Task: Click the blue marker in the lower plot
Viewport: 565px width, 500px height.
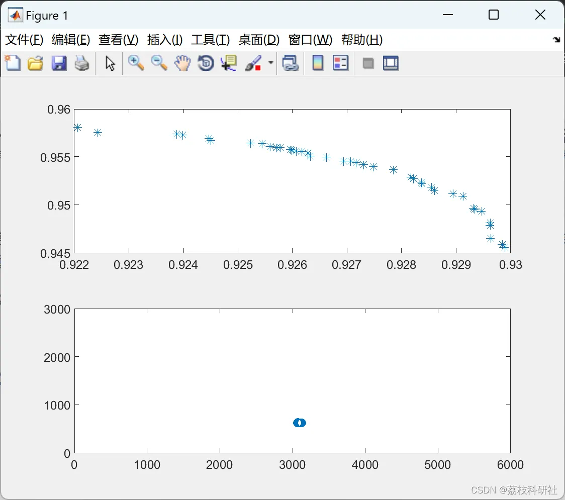Action: click(x=300, y=423)
